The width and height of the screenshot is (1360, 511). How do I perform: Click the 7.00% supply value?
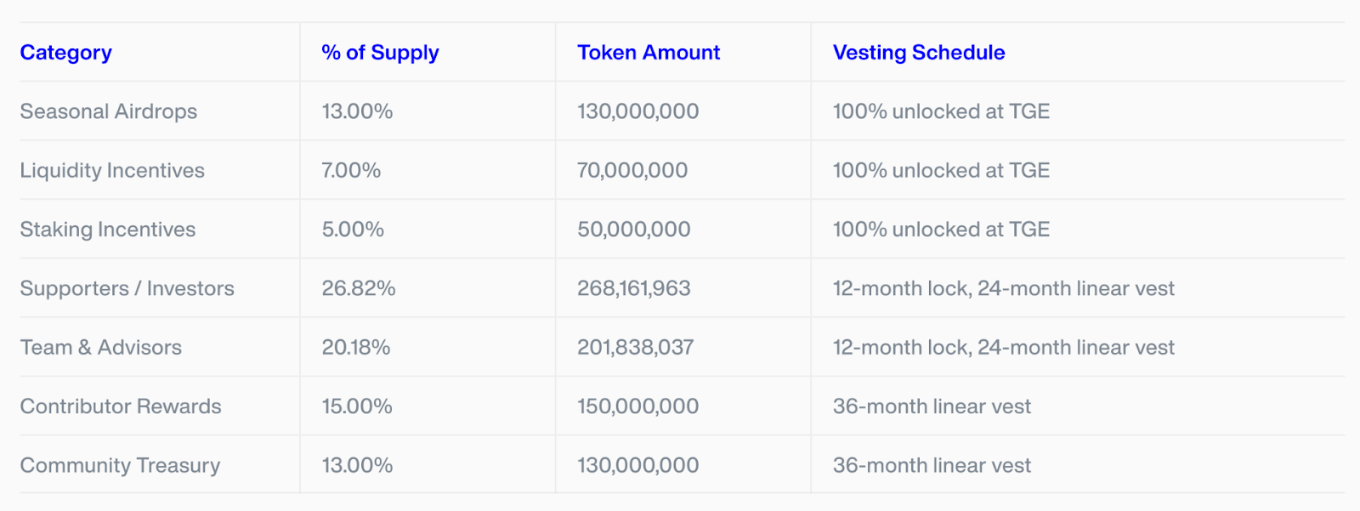pos(351,170)
